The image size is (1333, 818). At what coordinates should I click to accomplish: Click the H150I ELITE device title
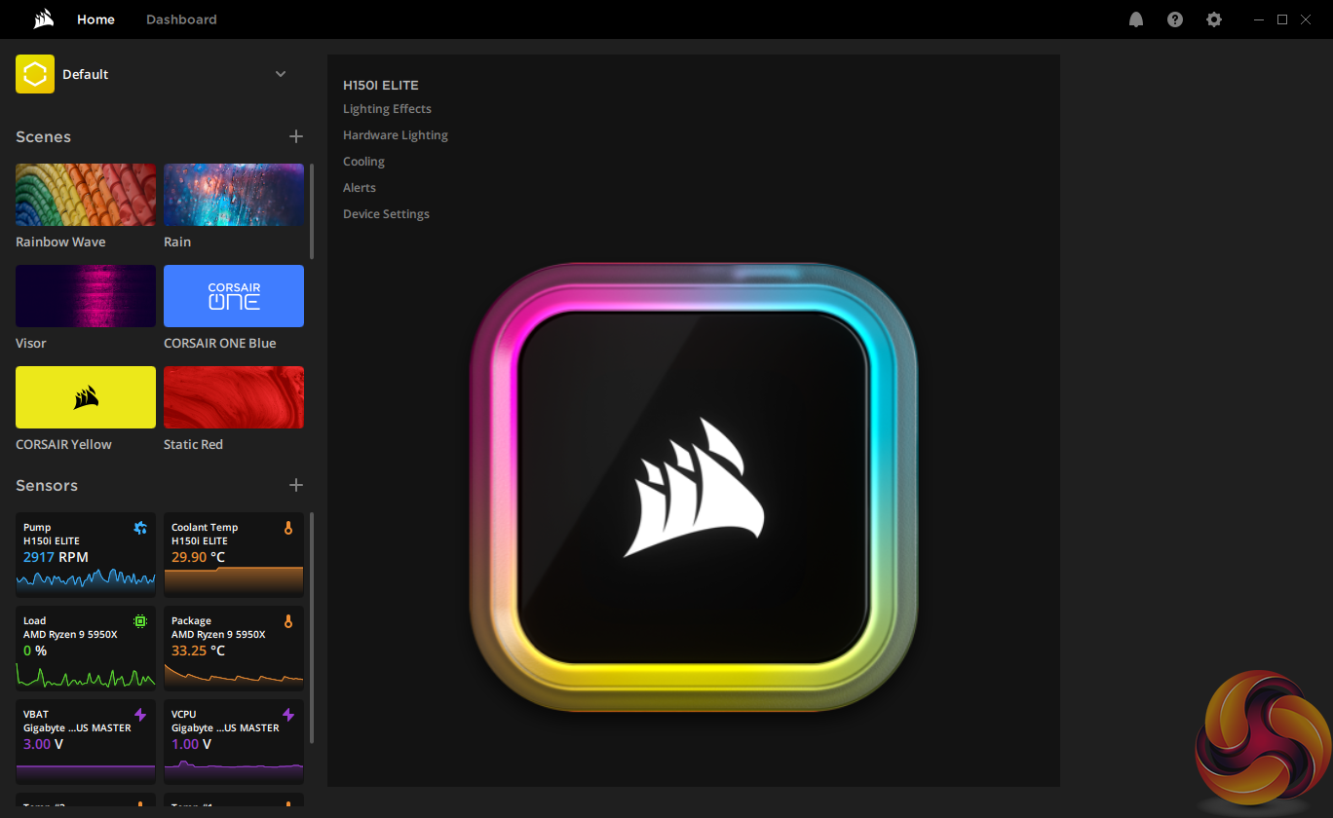[x=381, y=85]
